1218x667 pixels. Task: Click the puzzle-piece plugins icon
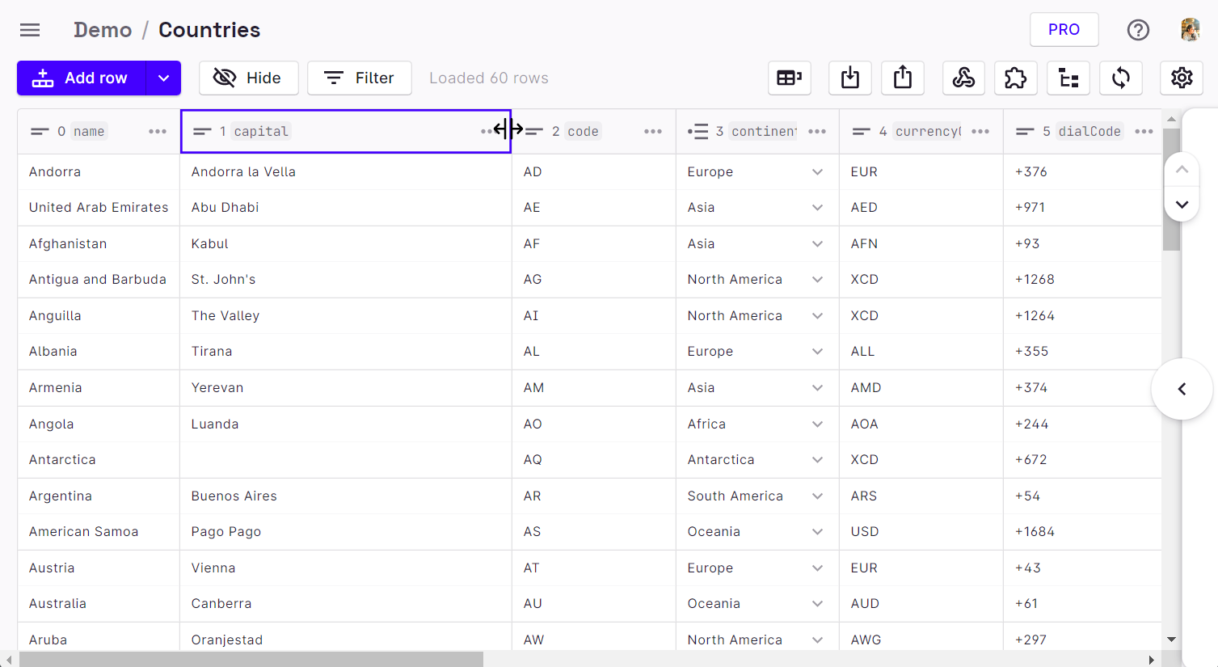pyautogui.click(x=1015, y=78)
